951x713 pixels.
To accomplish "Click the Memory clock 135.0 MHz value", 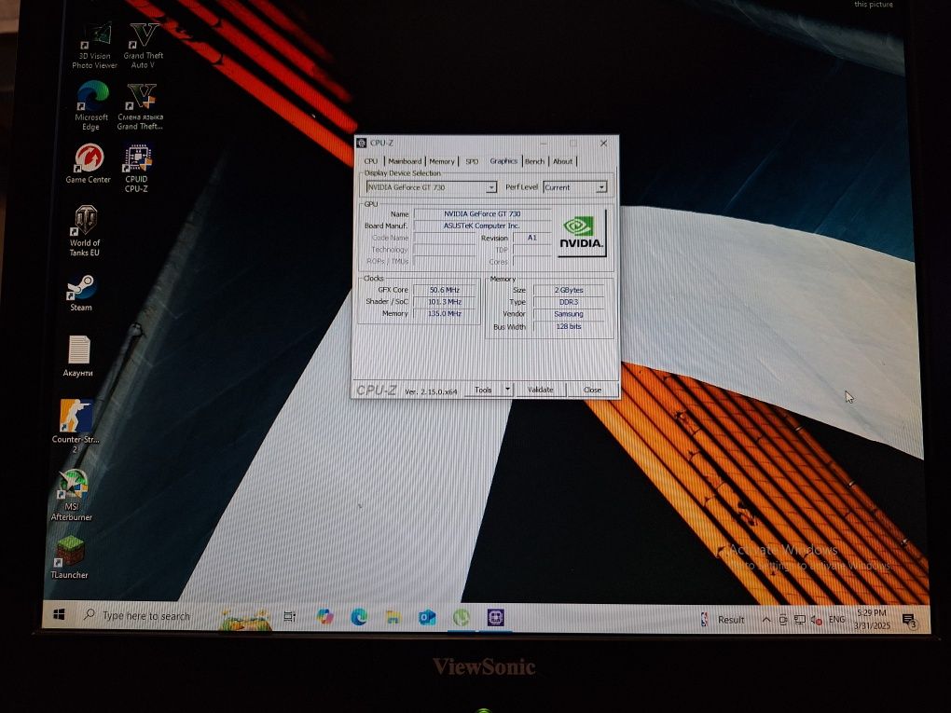I will pos(445,314).
